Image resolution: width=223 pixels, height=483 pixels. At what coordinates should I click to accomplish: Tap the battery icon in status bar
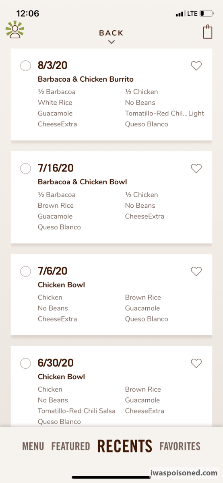(206, 14)
